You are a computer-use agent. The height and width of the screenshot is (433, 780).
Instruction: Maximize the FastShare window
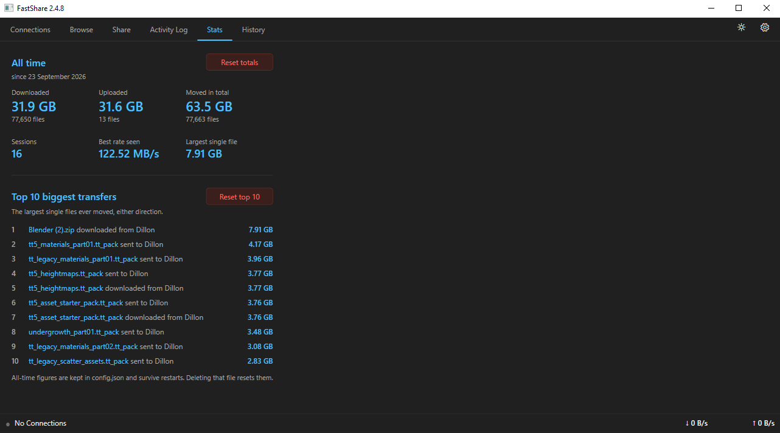[x=739, y=9]
